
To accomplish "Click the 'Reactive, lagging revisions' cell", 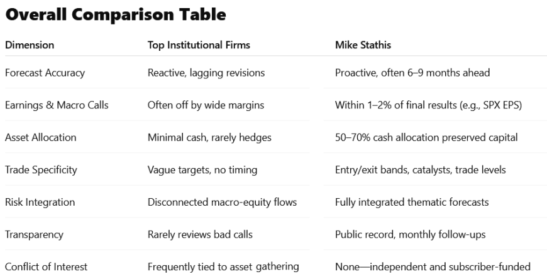I will click(x=206, y=73).
